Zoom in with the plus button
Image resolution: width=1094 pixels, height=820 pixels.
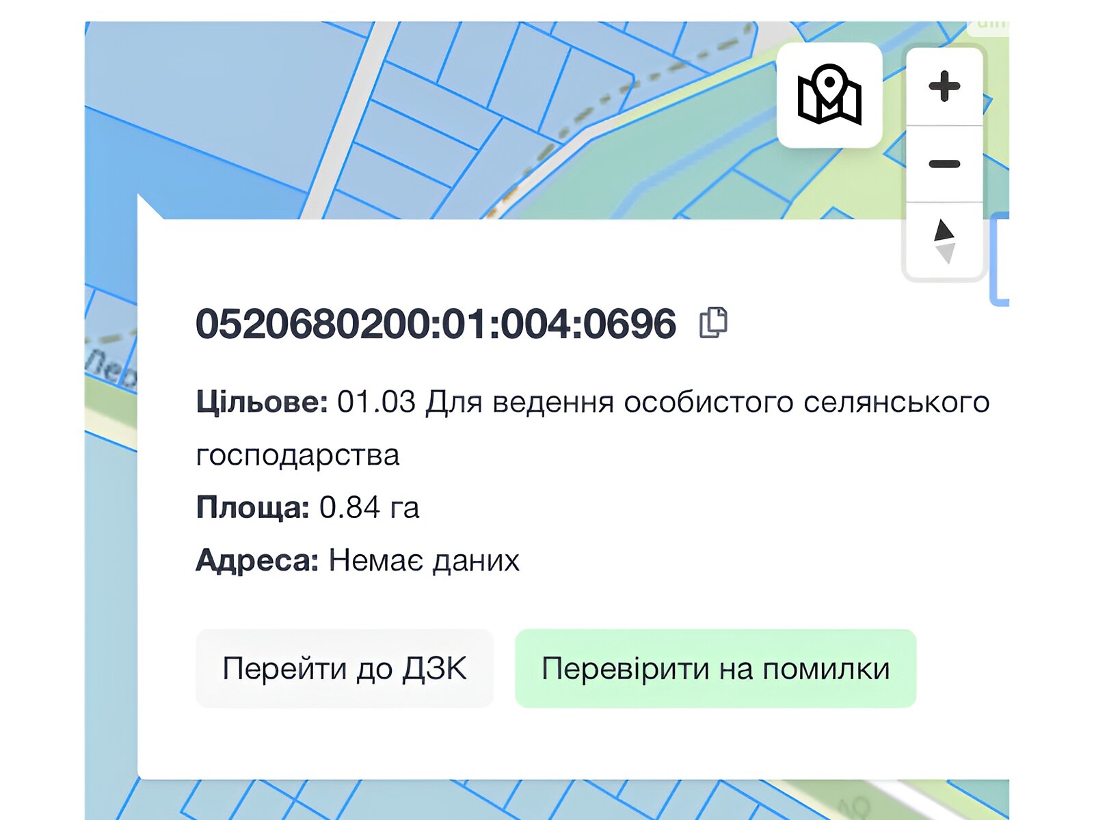(x=944, y=87)
